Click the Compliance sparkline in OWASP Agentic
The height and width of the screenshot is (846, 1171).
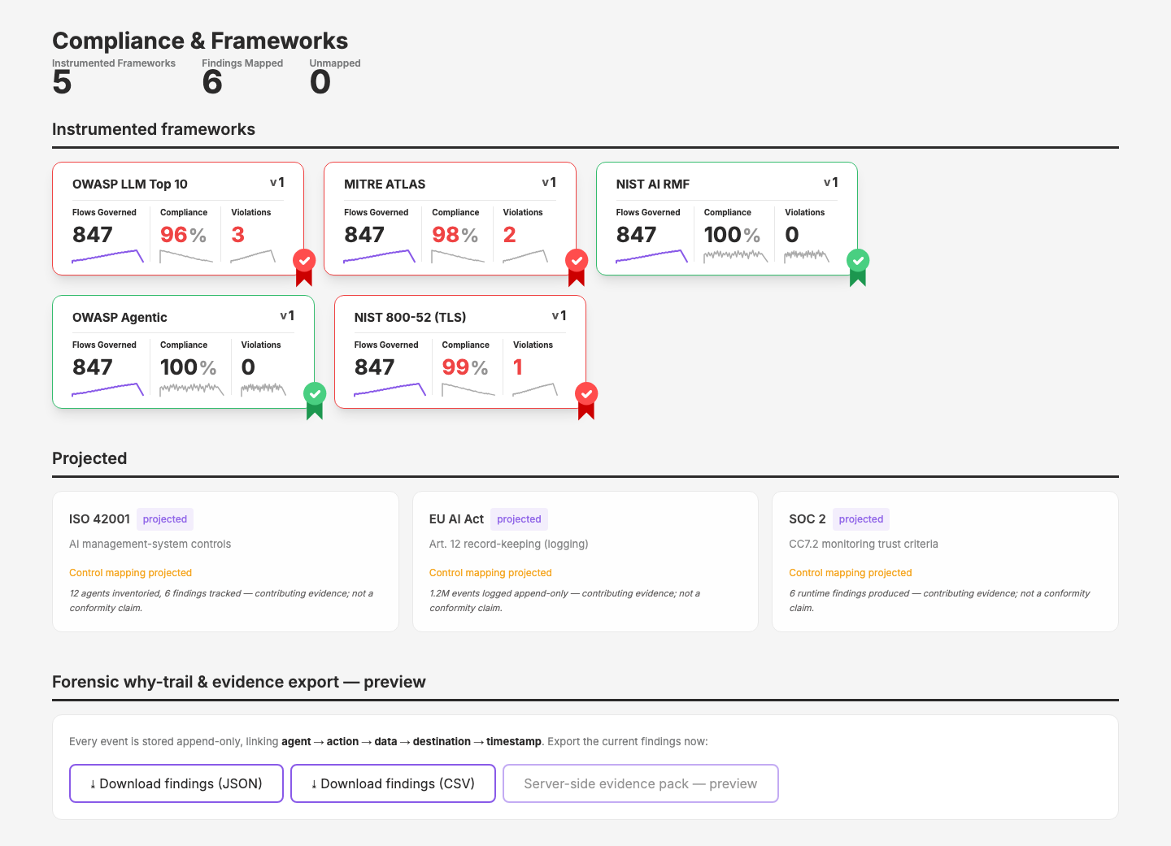192,389
